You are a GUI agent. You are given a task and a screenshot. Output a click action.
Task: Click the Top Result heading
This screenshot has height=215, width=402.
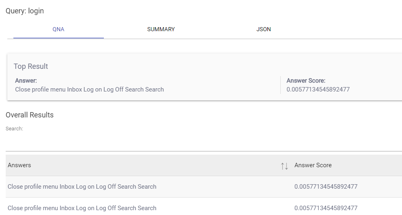click(x=31, y=66)
